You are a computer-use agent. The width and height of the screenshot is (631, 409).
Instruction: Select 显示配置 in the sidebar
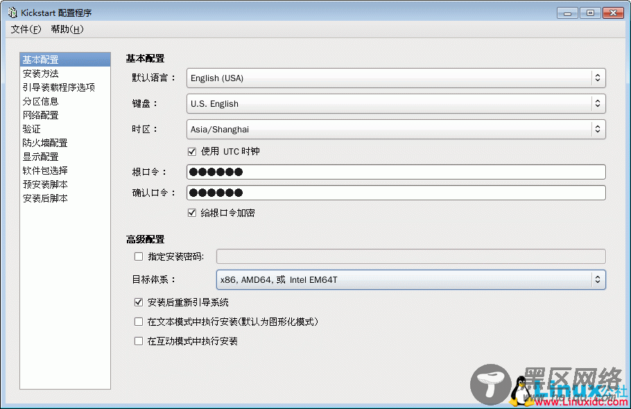point(65,157)
